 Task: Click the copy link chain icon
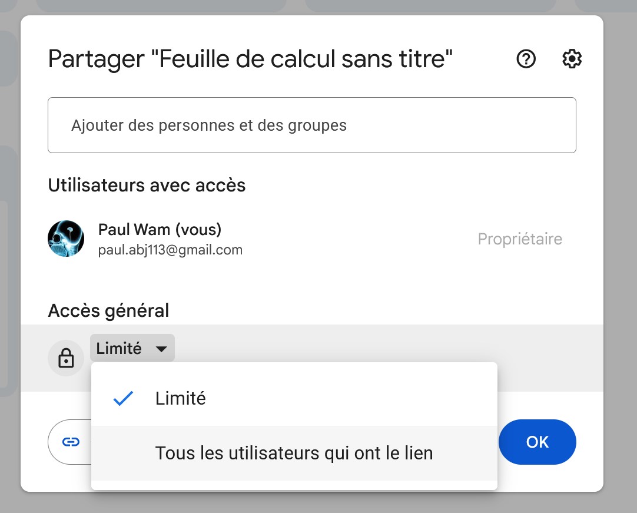point(71,442)
